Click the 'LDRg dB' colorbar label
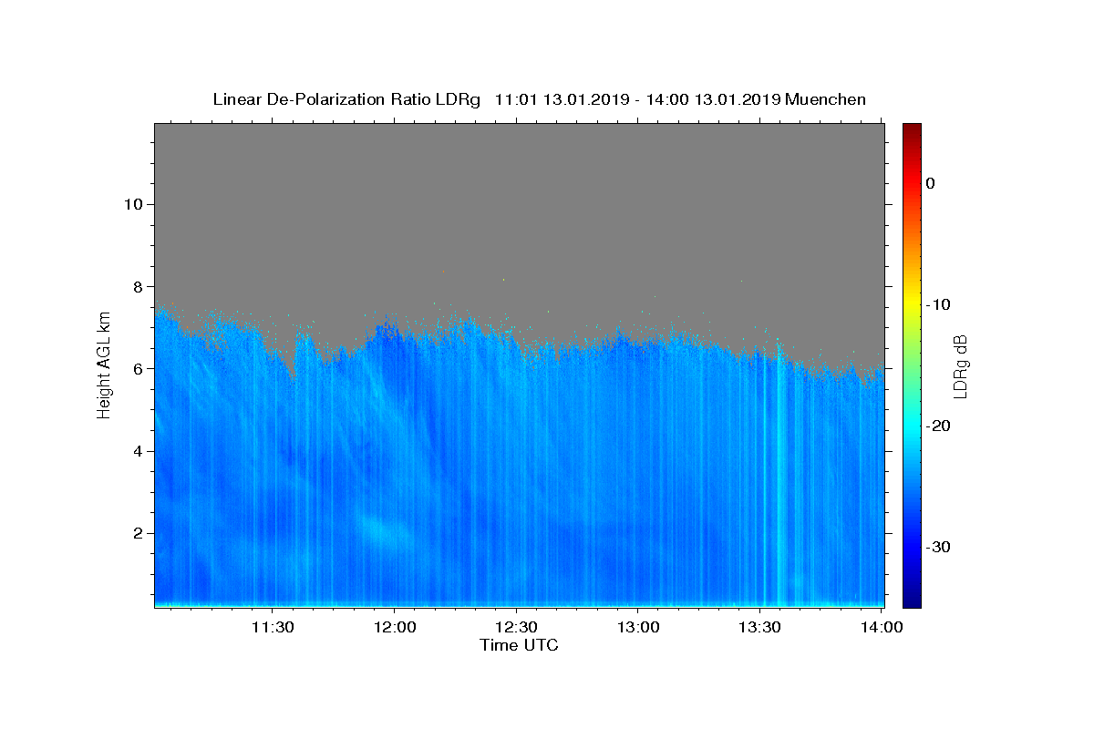Screen dimensions: 1094x729 pos(960,366)
